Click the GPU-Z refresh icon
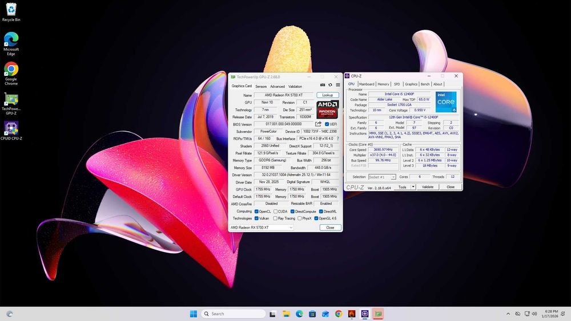 coord(330,85)
